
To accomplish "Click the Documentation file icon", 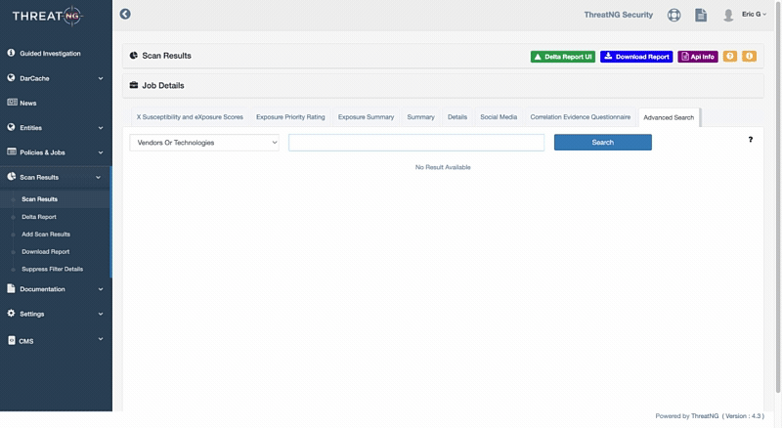I will (x=11, y=288).
